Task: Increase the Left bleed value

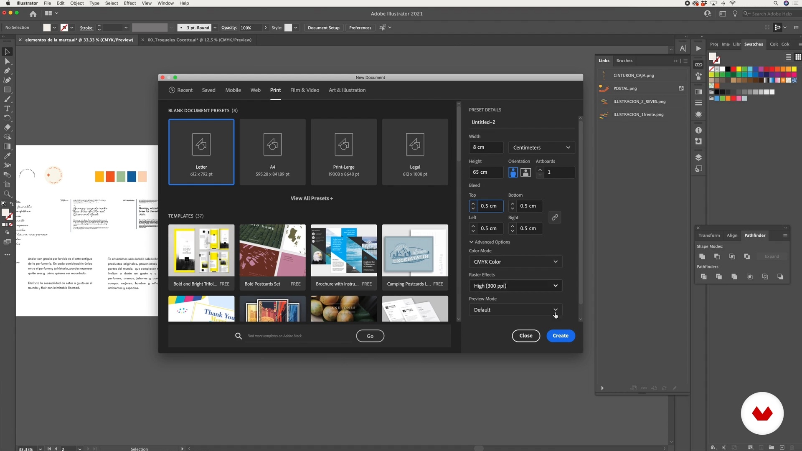Action: 473,226
